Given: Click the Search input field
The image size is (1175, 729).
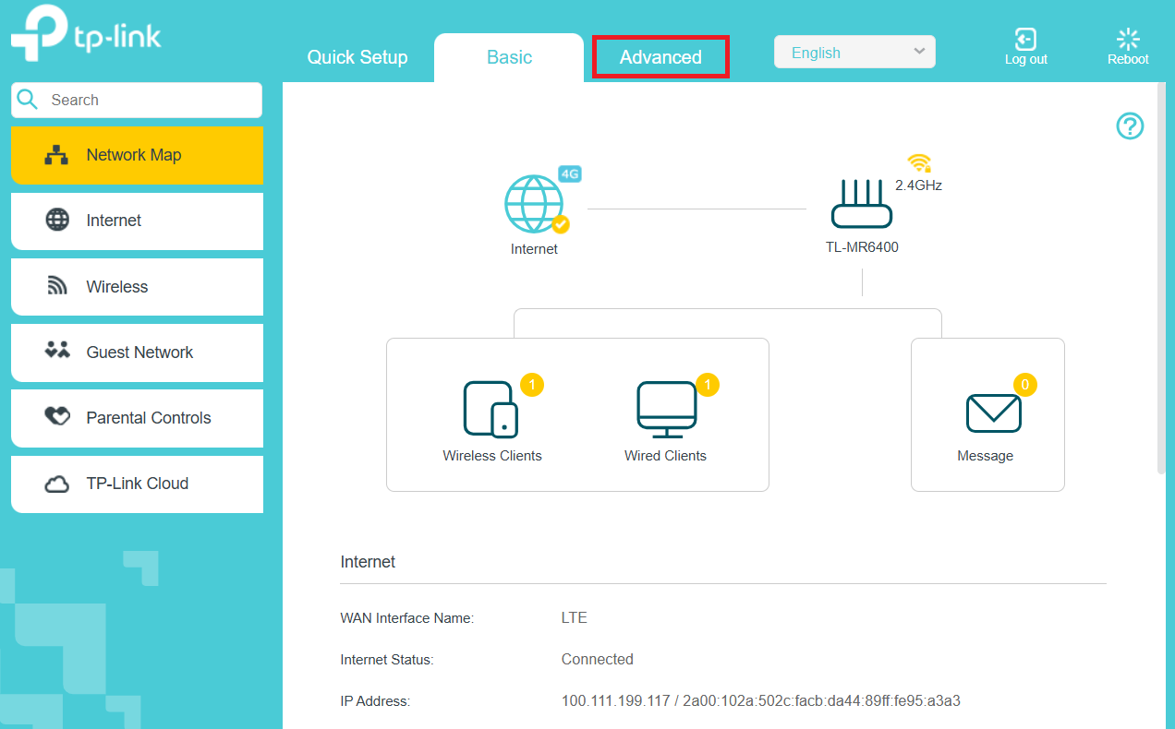Looking at the screenshot, I should (x=148, y=101).
